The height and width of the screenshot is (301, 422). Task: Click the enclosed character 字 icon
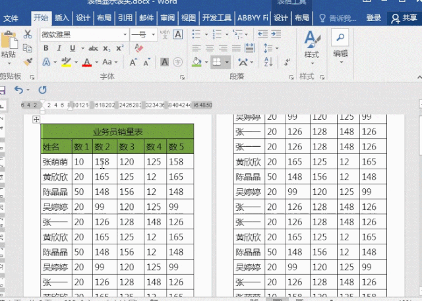click(177, 62)
